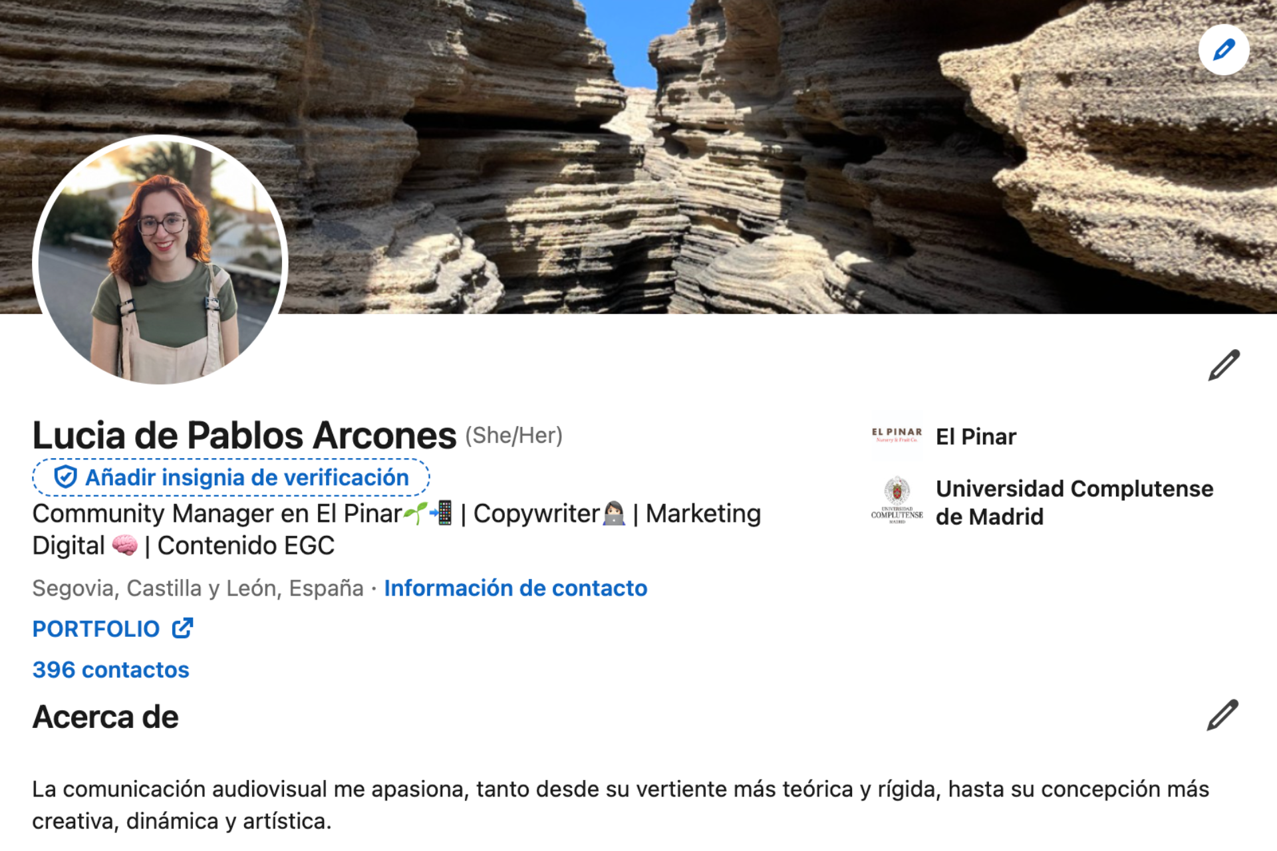Open Información de contacto link
The height and width of the screenshot is (851, 1277).
515,588
